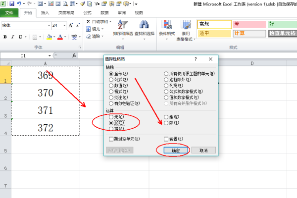
Task: Open the customize quick access toolbar dropdown
Action: pos(136,3)
